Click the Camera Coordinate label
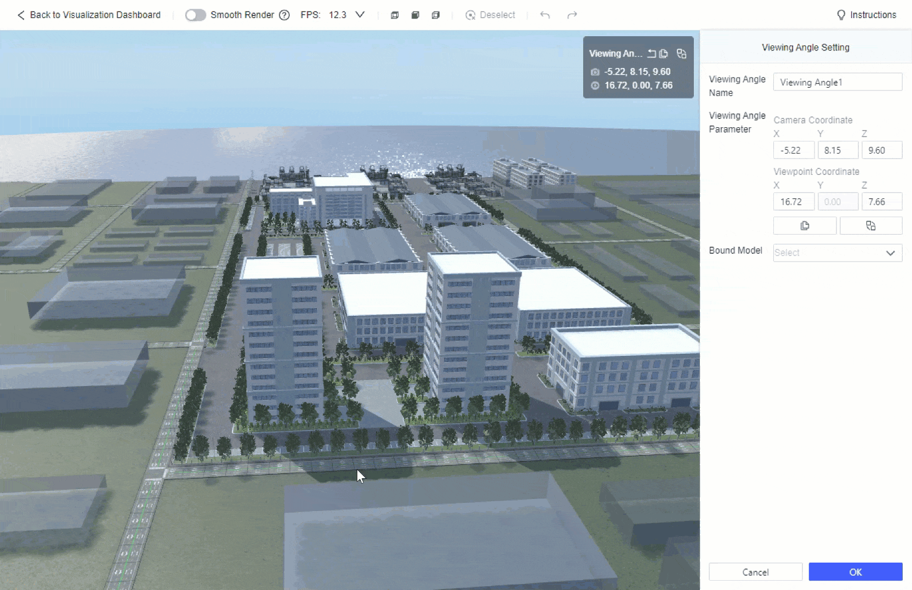Image resolution: width=912 pixels, height=590 pixels. [x=813, y=120]
